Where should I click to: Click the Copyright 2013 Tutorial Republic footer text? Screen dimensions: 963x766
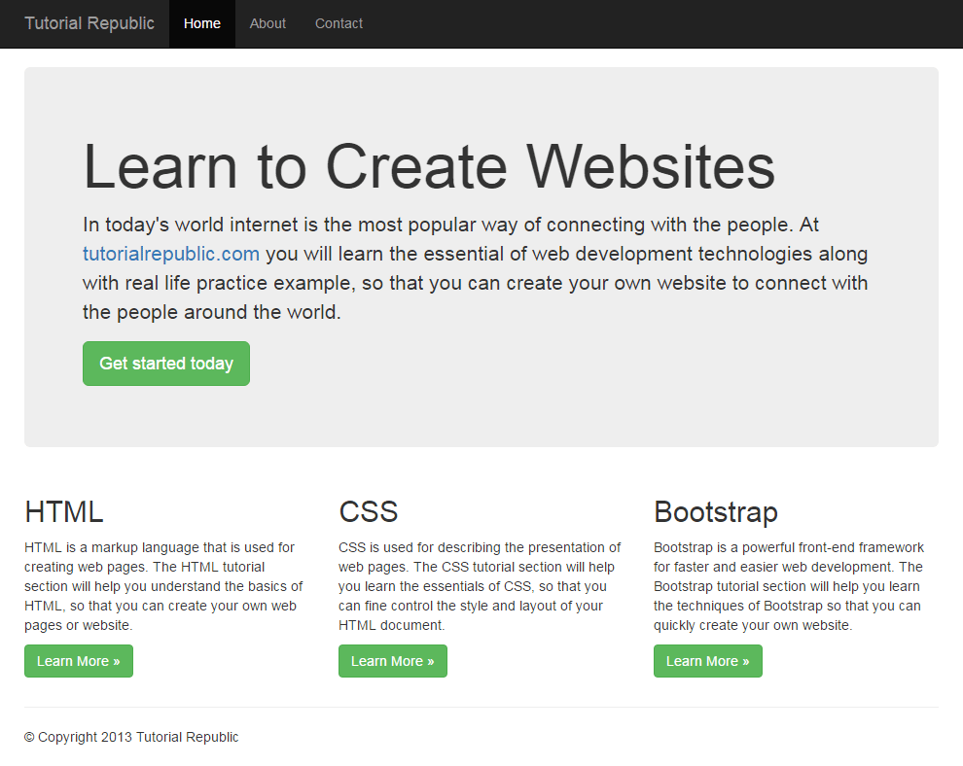point(131,737)
